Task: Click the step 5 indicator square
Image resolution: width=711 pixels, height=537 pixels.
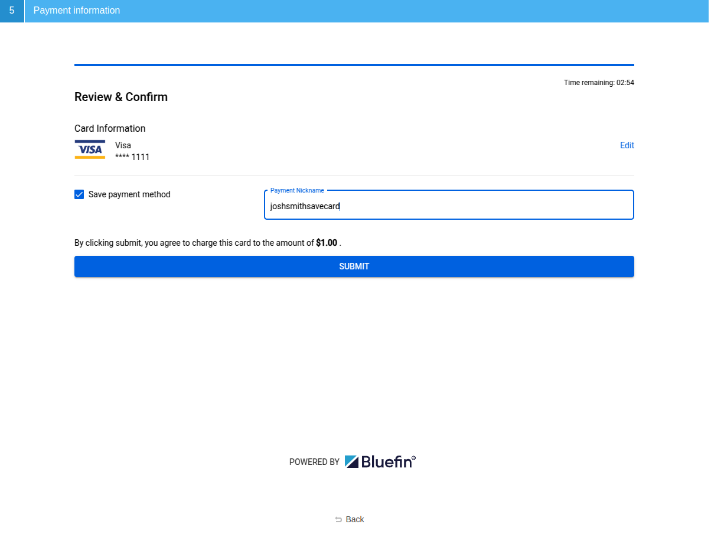Action: pyautogui.click(x=12, y=11)
